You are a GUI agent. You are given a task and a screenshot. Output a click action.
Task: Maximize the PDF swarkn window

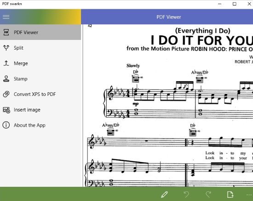point(235,4)
